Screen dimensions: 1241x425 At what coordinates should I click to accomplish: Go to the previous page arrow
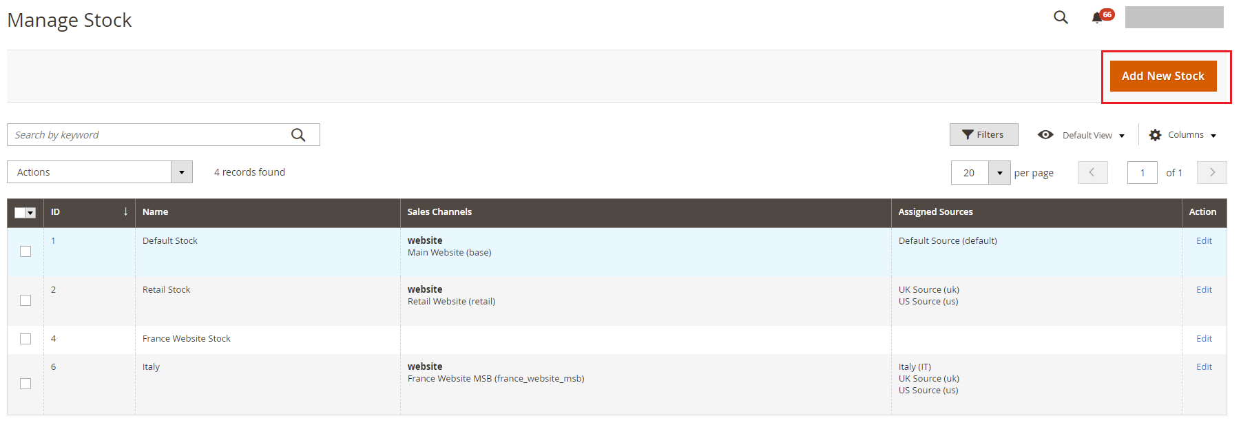[x=1092, y=172]
